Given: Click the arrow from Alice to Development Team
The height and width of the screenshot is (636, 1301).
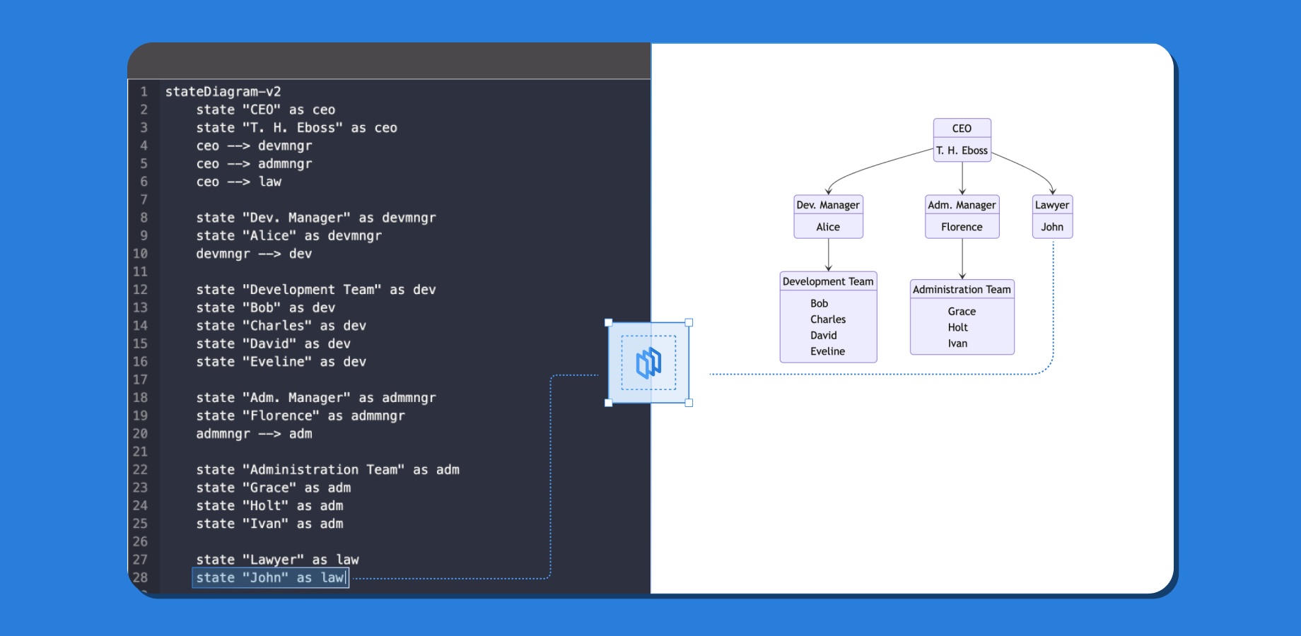Looking at the screenshot, I should click(x=828, y=256).
